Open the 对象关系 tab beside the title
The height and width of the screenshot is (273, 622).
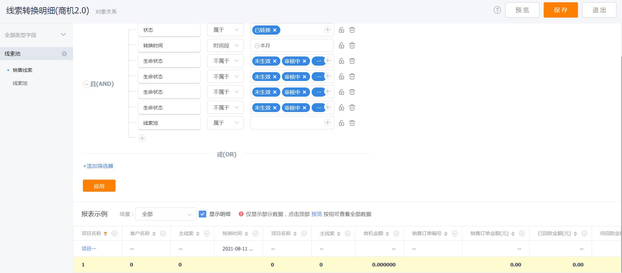click(106, 11)
